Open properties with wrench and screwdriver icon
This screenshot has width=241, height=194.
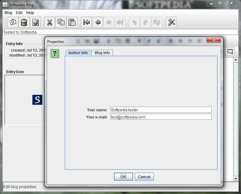point(171,22)
